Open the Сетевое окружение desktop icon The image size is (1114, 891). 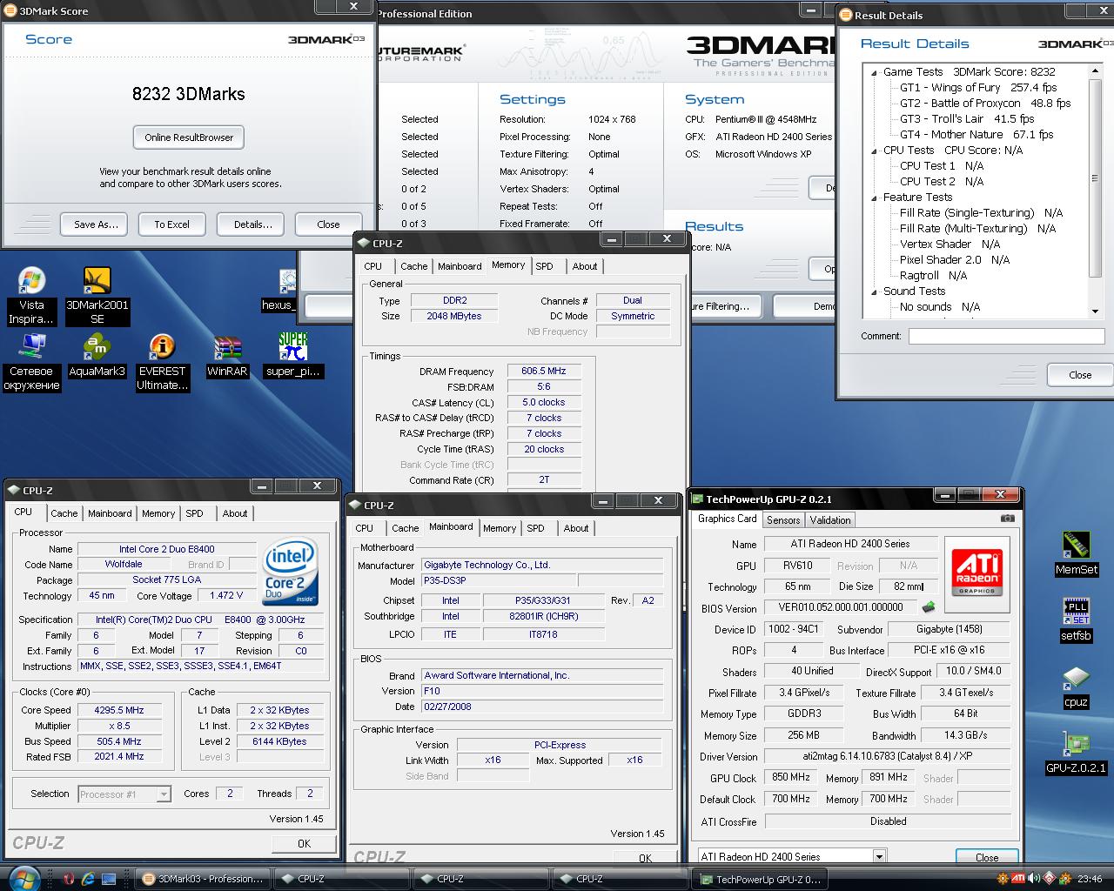(x=31, y=362)
